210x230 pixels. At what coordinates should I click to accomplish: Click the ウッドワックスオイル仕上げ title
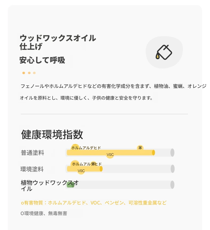click(x=58, y=42)
